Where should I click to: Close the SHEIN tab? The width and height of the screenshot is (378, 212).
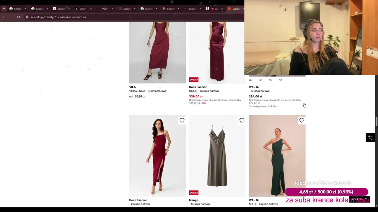tap(91, 9)
